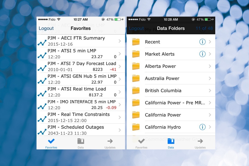Image resolution: width=249 pixels, height=166 pixels.
Task: Expand the British Columbia folder chevron
Action: click(210, 90)
